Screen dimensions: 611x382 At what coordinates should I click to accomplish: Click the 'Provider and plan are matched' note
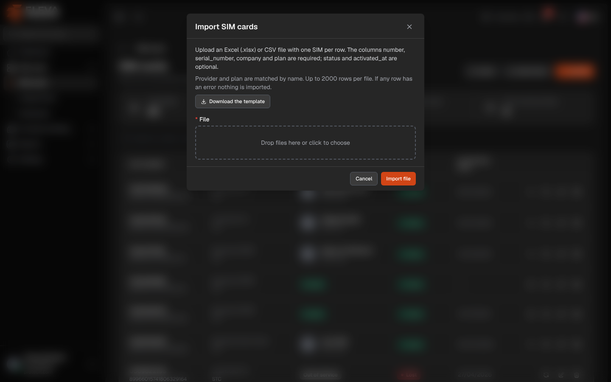click(x=304, y=83)
